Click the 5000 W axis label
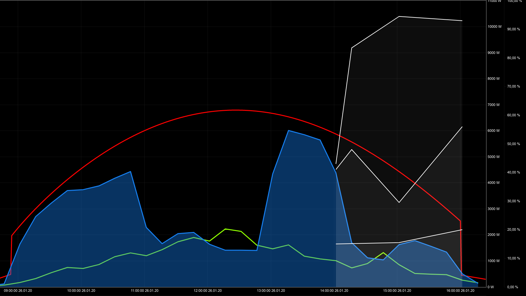Screen dimensions: 526x296 493,157
